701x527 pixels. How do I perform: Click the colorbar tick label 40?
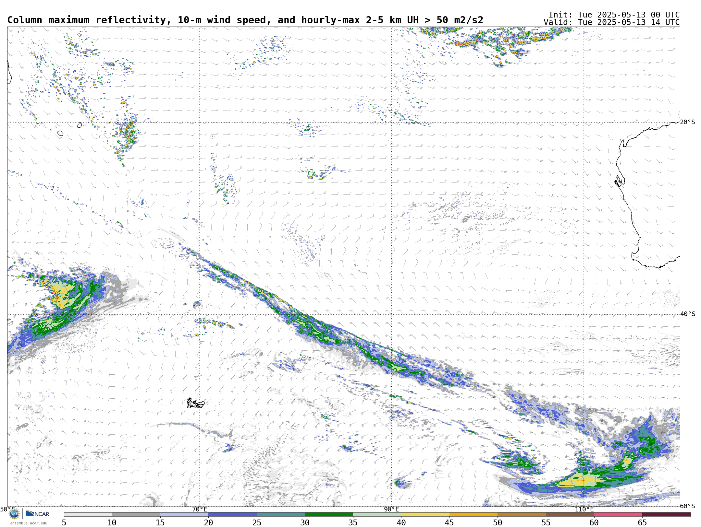[401, 523]
